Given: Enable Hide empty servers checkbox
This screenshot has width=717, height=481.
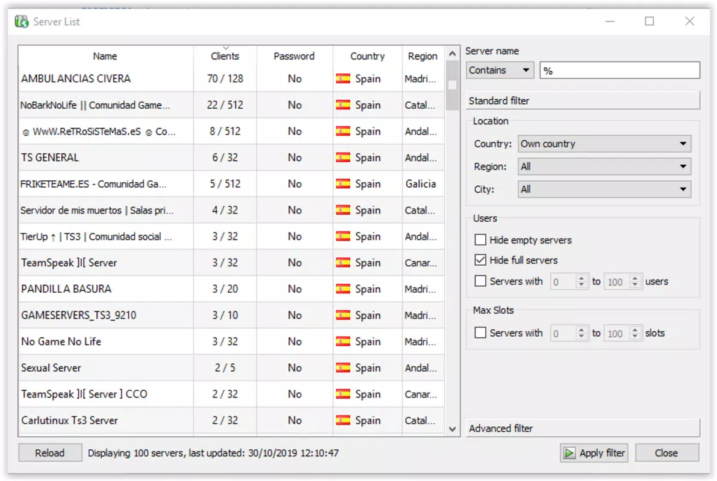Looking at the screenshot, I should 480,240.
